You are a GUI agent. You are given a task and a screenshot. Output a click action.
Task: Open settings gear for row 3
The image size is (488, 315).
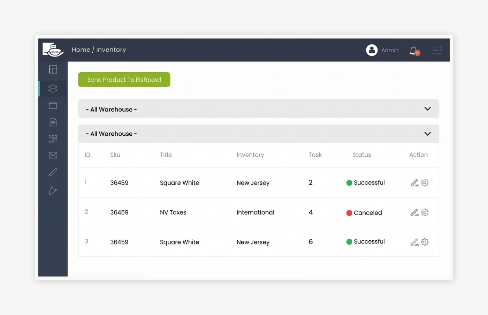click(425, 242)
